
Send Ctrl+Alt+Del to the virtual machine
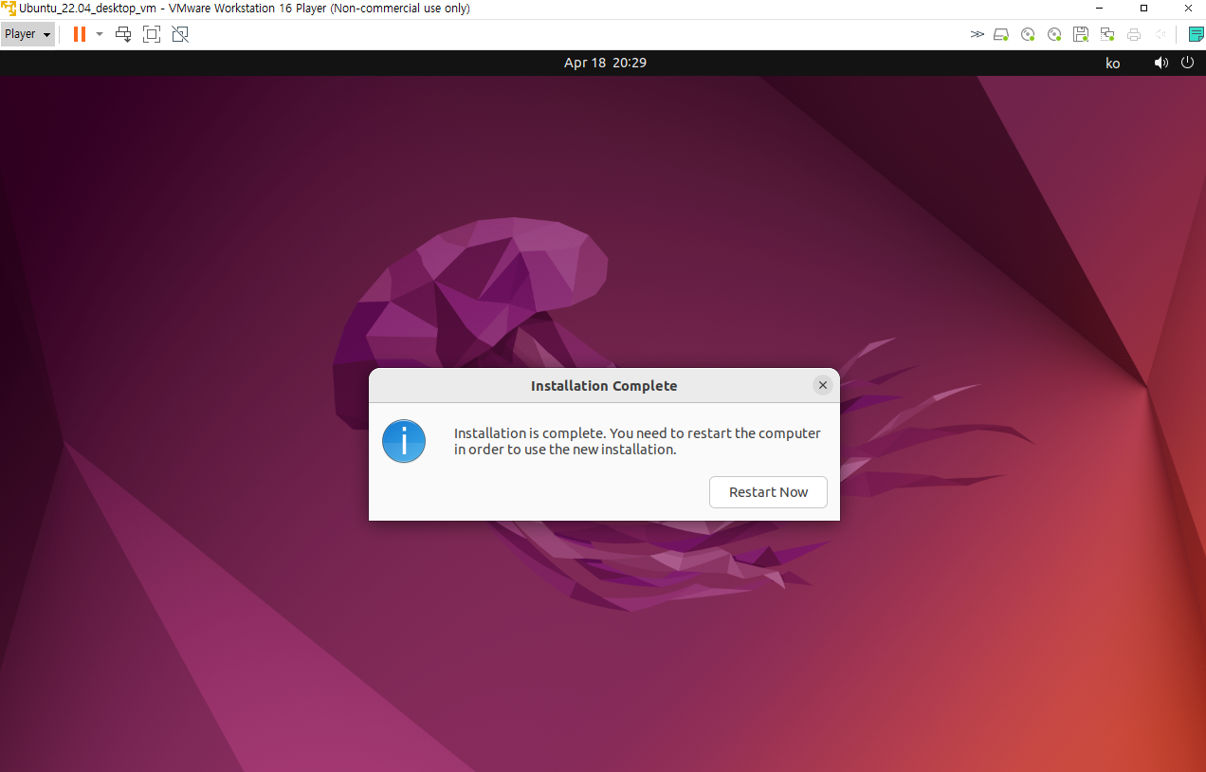123,34
